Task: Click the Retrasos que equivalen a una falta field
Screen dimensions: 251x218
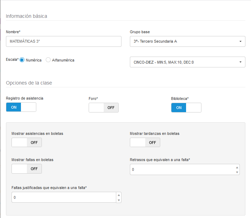Action: [x=182, y=169]
